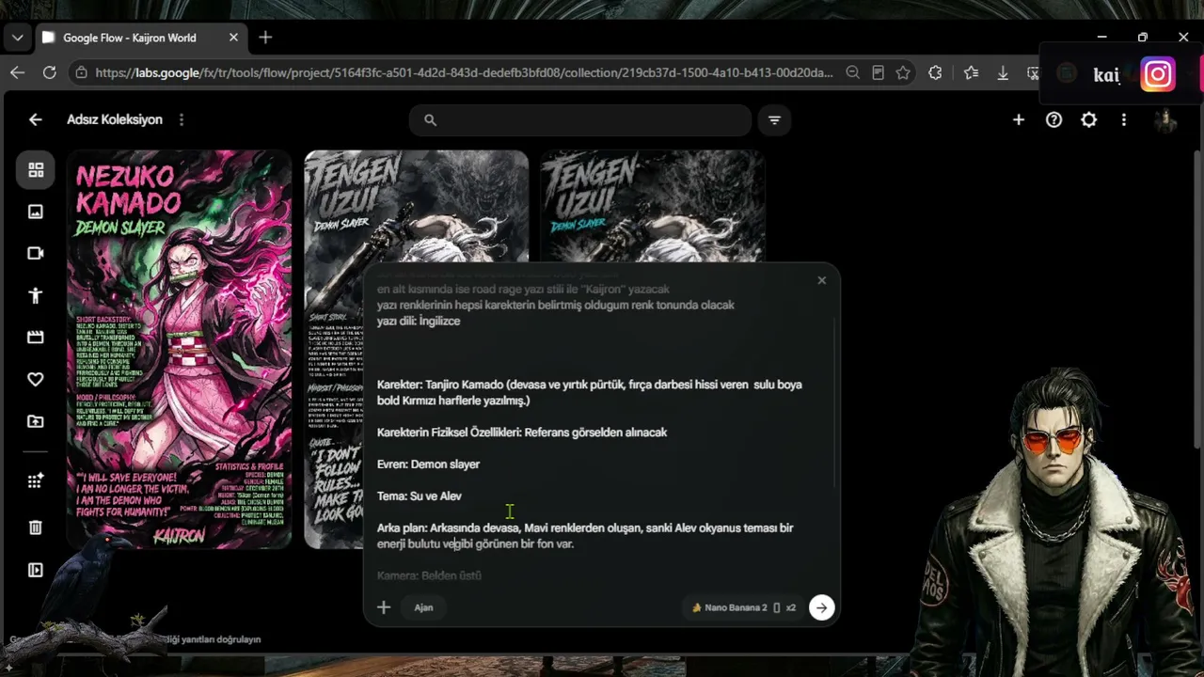1204x677 pixels.
Task: Add new item with the top-right plus
Action: [1019, 119]
